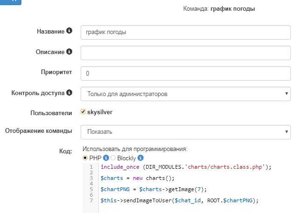Click blue info icon beside PHP

pos(106,158)
